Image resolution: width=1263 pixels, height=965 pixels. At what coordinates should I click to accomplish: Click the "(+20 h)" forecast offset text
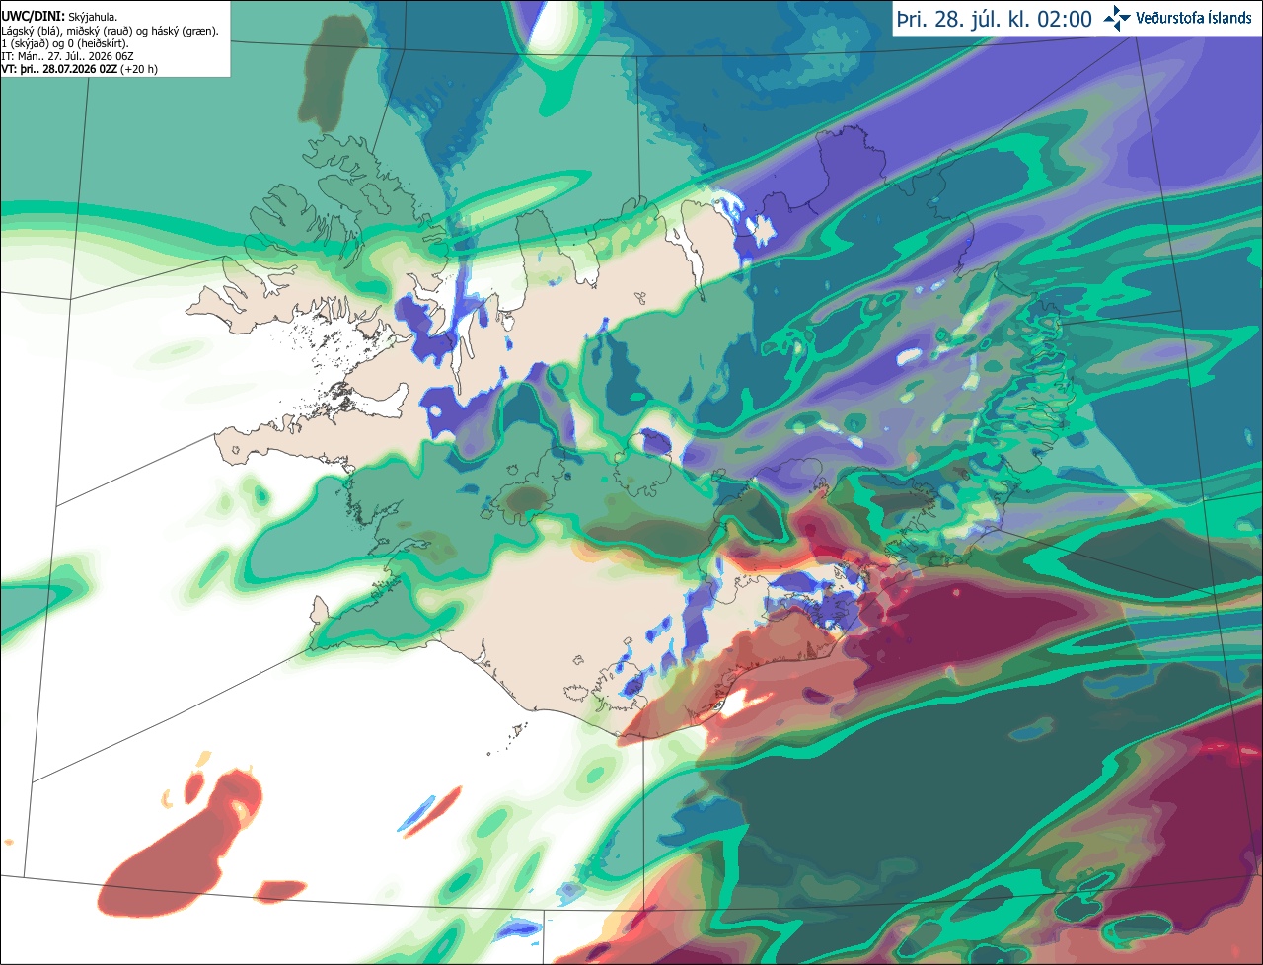(x=138, y=68)
